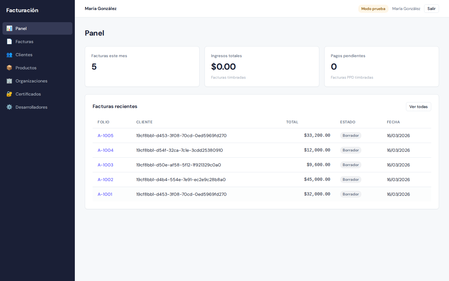Image resolution: width=449 pixels, height=281 pixels.
Task: Select the Facturas este mes card
Action: pyautogui.click(x=142, y=66)
